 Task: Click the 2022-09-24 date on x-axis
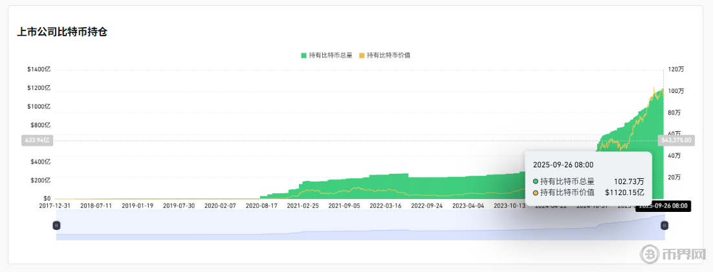click(x=427, y=206)
